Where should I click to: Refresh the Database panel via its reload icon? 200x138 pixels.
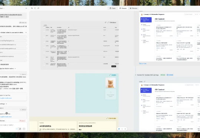click(106, 23)
